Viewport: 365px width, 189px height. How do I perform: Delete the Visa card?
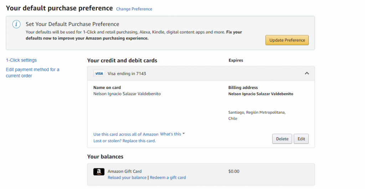pyautogui.click(x=282, y=139)
